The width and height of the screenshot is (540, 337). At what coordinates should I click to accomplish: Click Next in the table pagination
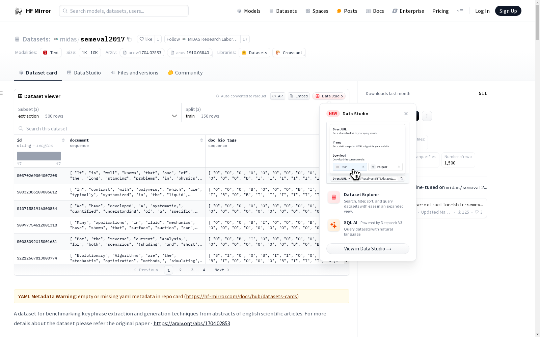[222, 270]
